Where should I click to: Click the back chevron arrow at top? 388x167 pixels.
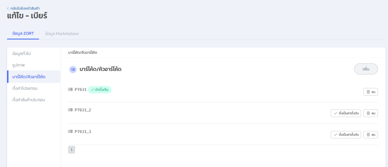point(8,8)
